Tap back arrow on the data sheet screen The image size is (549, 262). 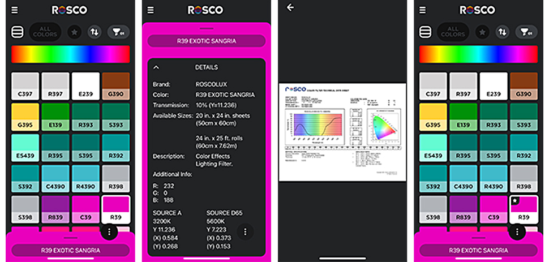click(x=290, y=7)
